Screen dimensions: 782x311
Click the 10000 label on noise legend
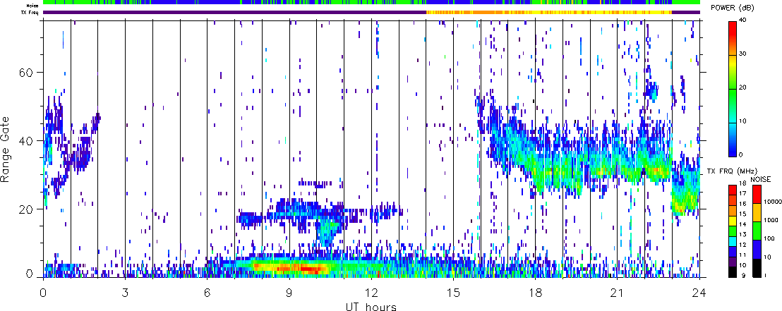[773, 202]
